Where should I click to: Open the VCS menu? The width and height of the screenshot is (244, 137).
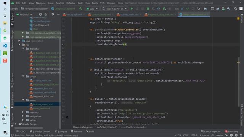[102, 3]
